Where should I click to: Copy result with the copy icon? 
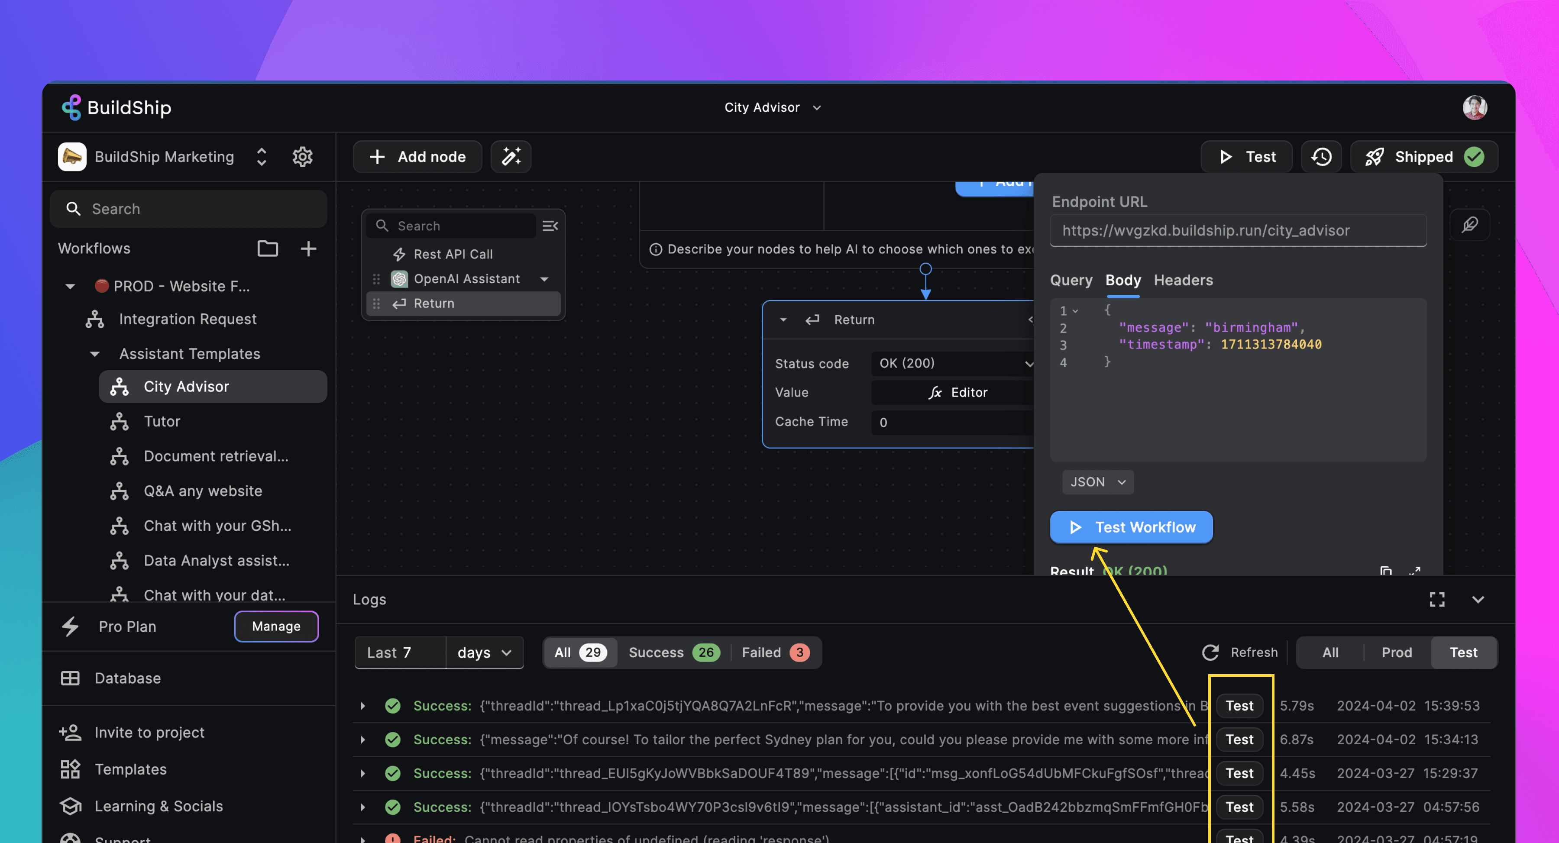(1385, 570)
